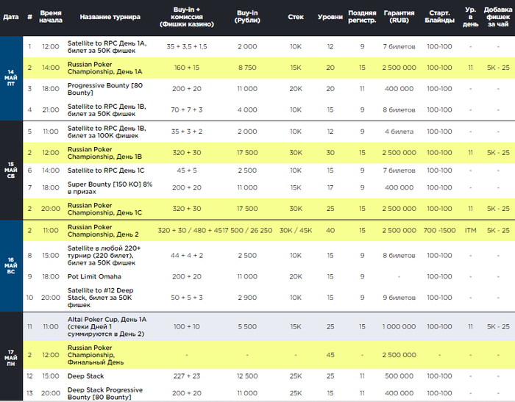Click 'Russian Poker Championship, День 1B' name
The image size is (515, 402).
click(104, 153)
